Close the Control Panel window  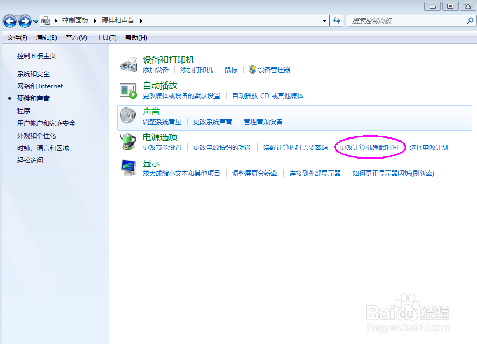(468, 6)
